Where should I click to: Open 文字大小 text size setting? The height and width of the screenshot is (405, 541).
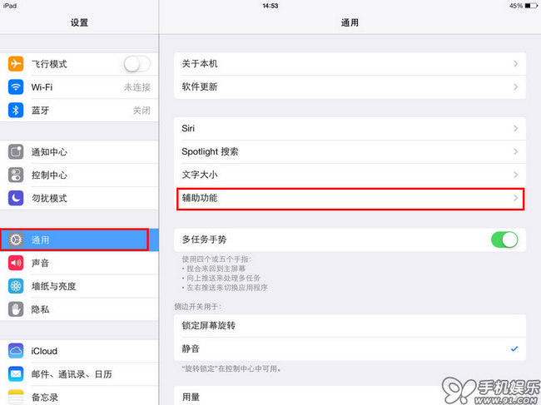pyautogui.click(x=350, y=175)
